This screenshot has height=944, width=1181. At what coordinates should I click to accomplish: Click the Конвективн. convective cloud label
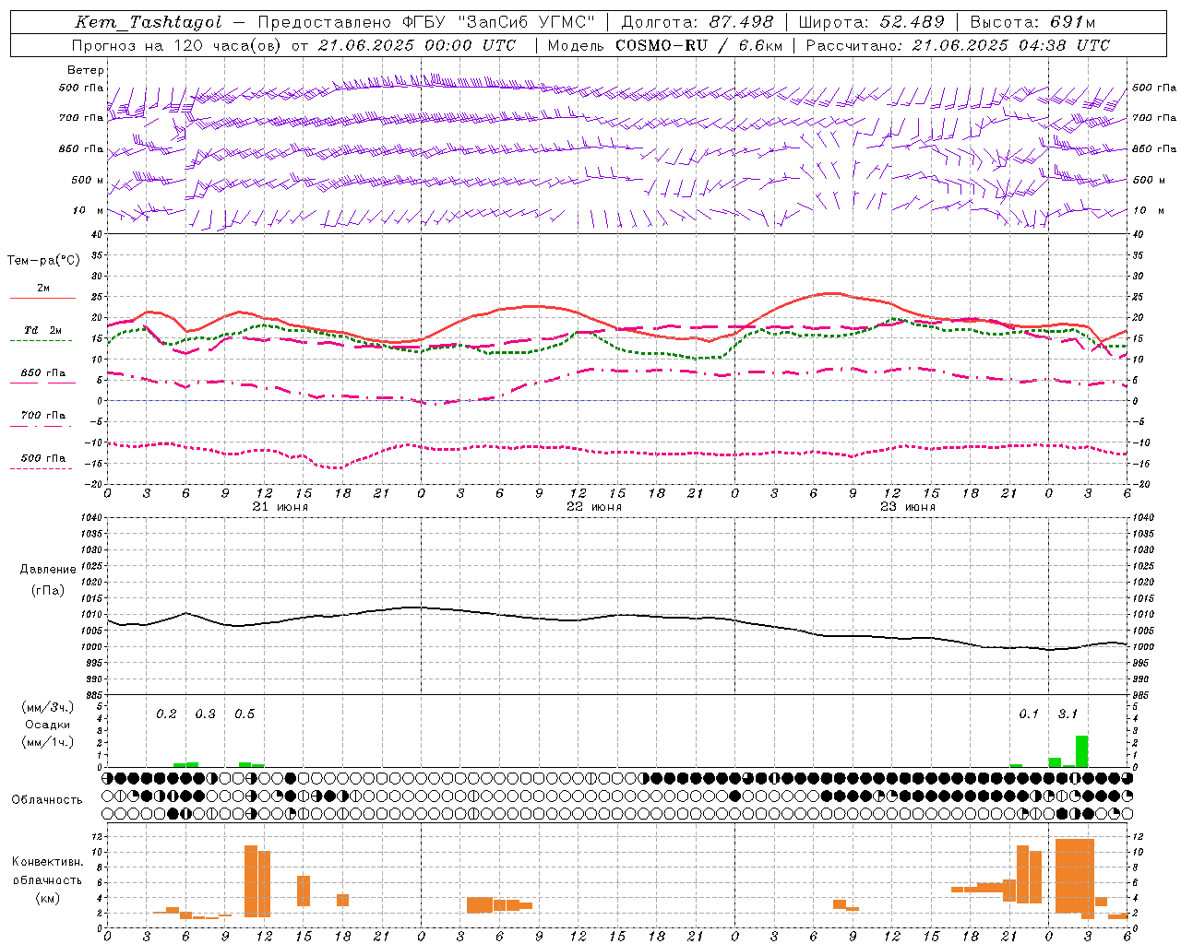47,862
